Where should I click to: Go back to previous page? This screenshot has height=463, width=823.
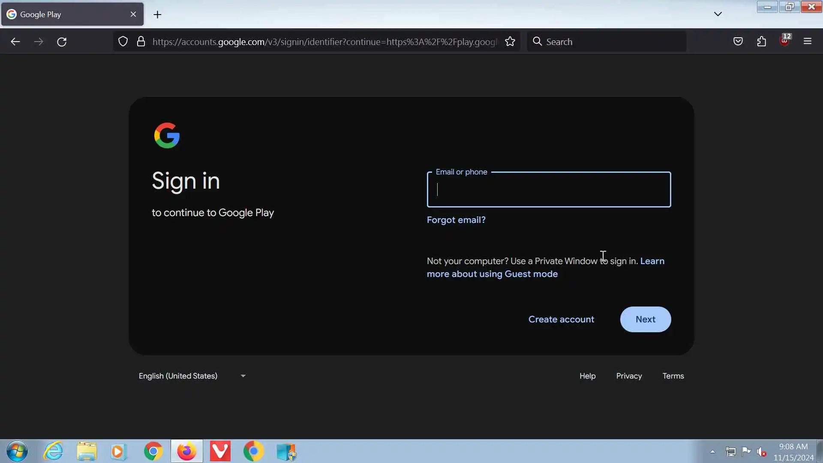(15, 42)
